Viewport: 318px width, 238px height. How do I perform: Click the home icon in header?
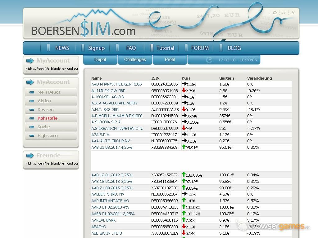tap(275, 12)
